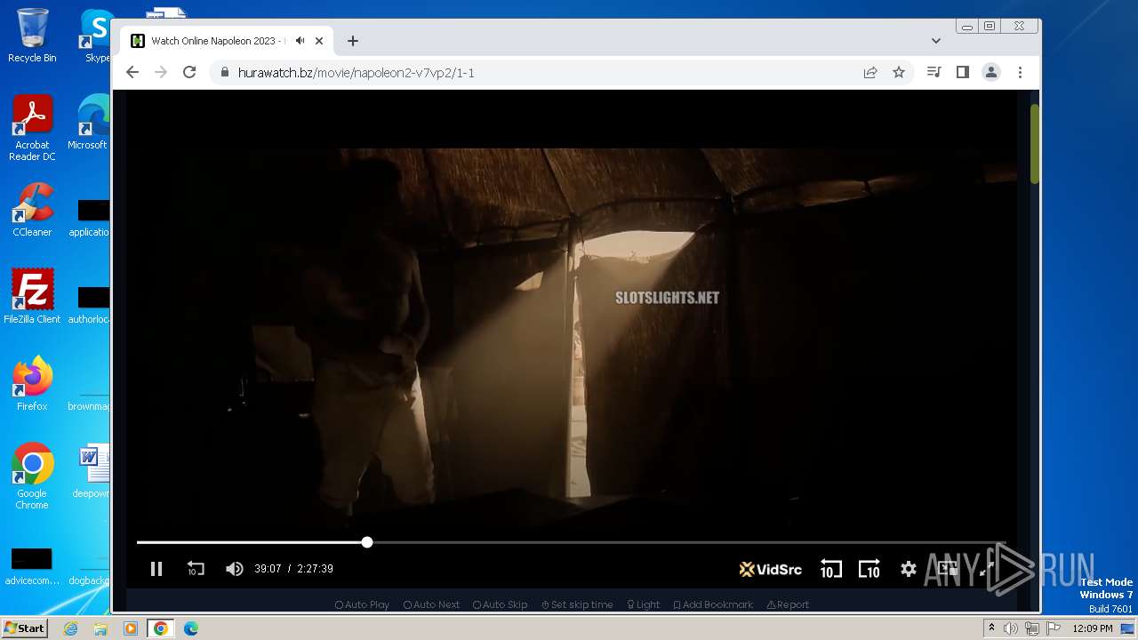Open Acrobat Reader DC desktop shortcut
The width and height of the screenshot is (1138, 640).
pyautogui.click(x=32, y=127)
